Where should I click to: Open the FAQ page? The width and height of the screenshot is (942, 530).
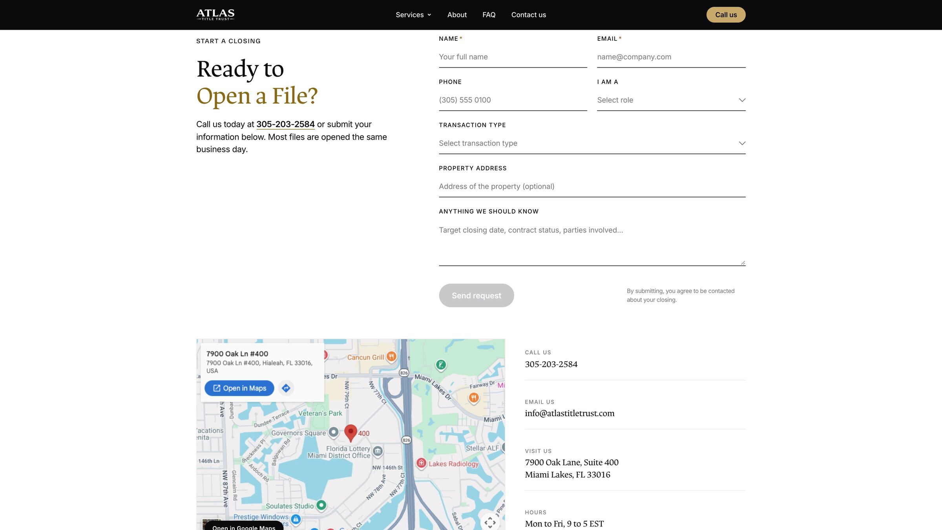coord(489,15)
